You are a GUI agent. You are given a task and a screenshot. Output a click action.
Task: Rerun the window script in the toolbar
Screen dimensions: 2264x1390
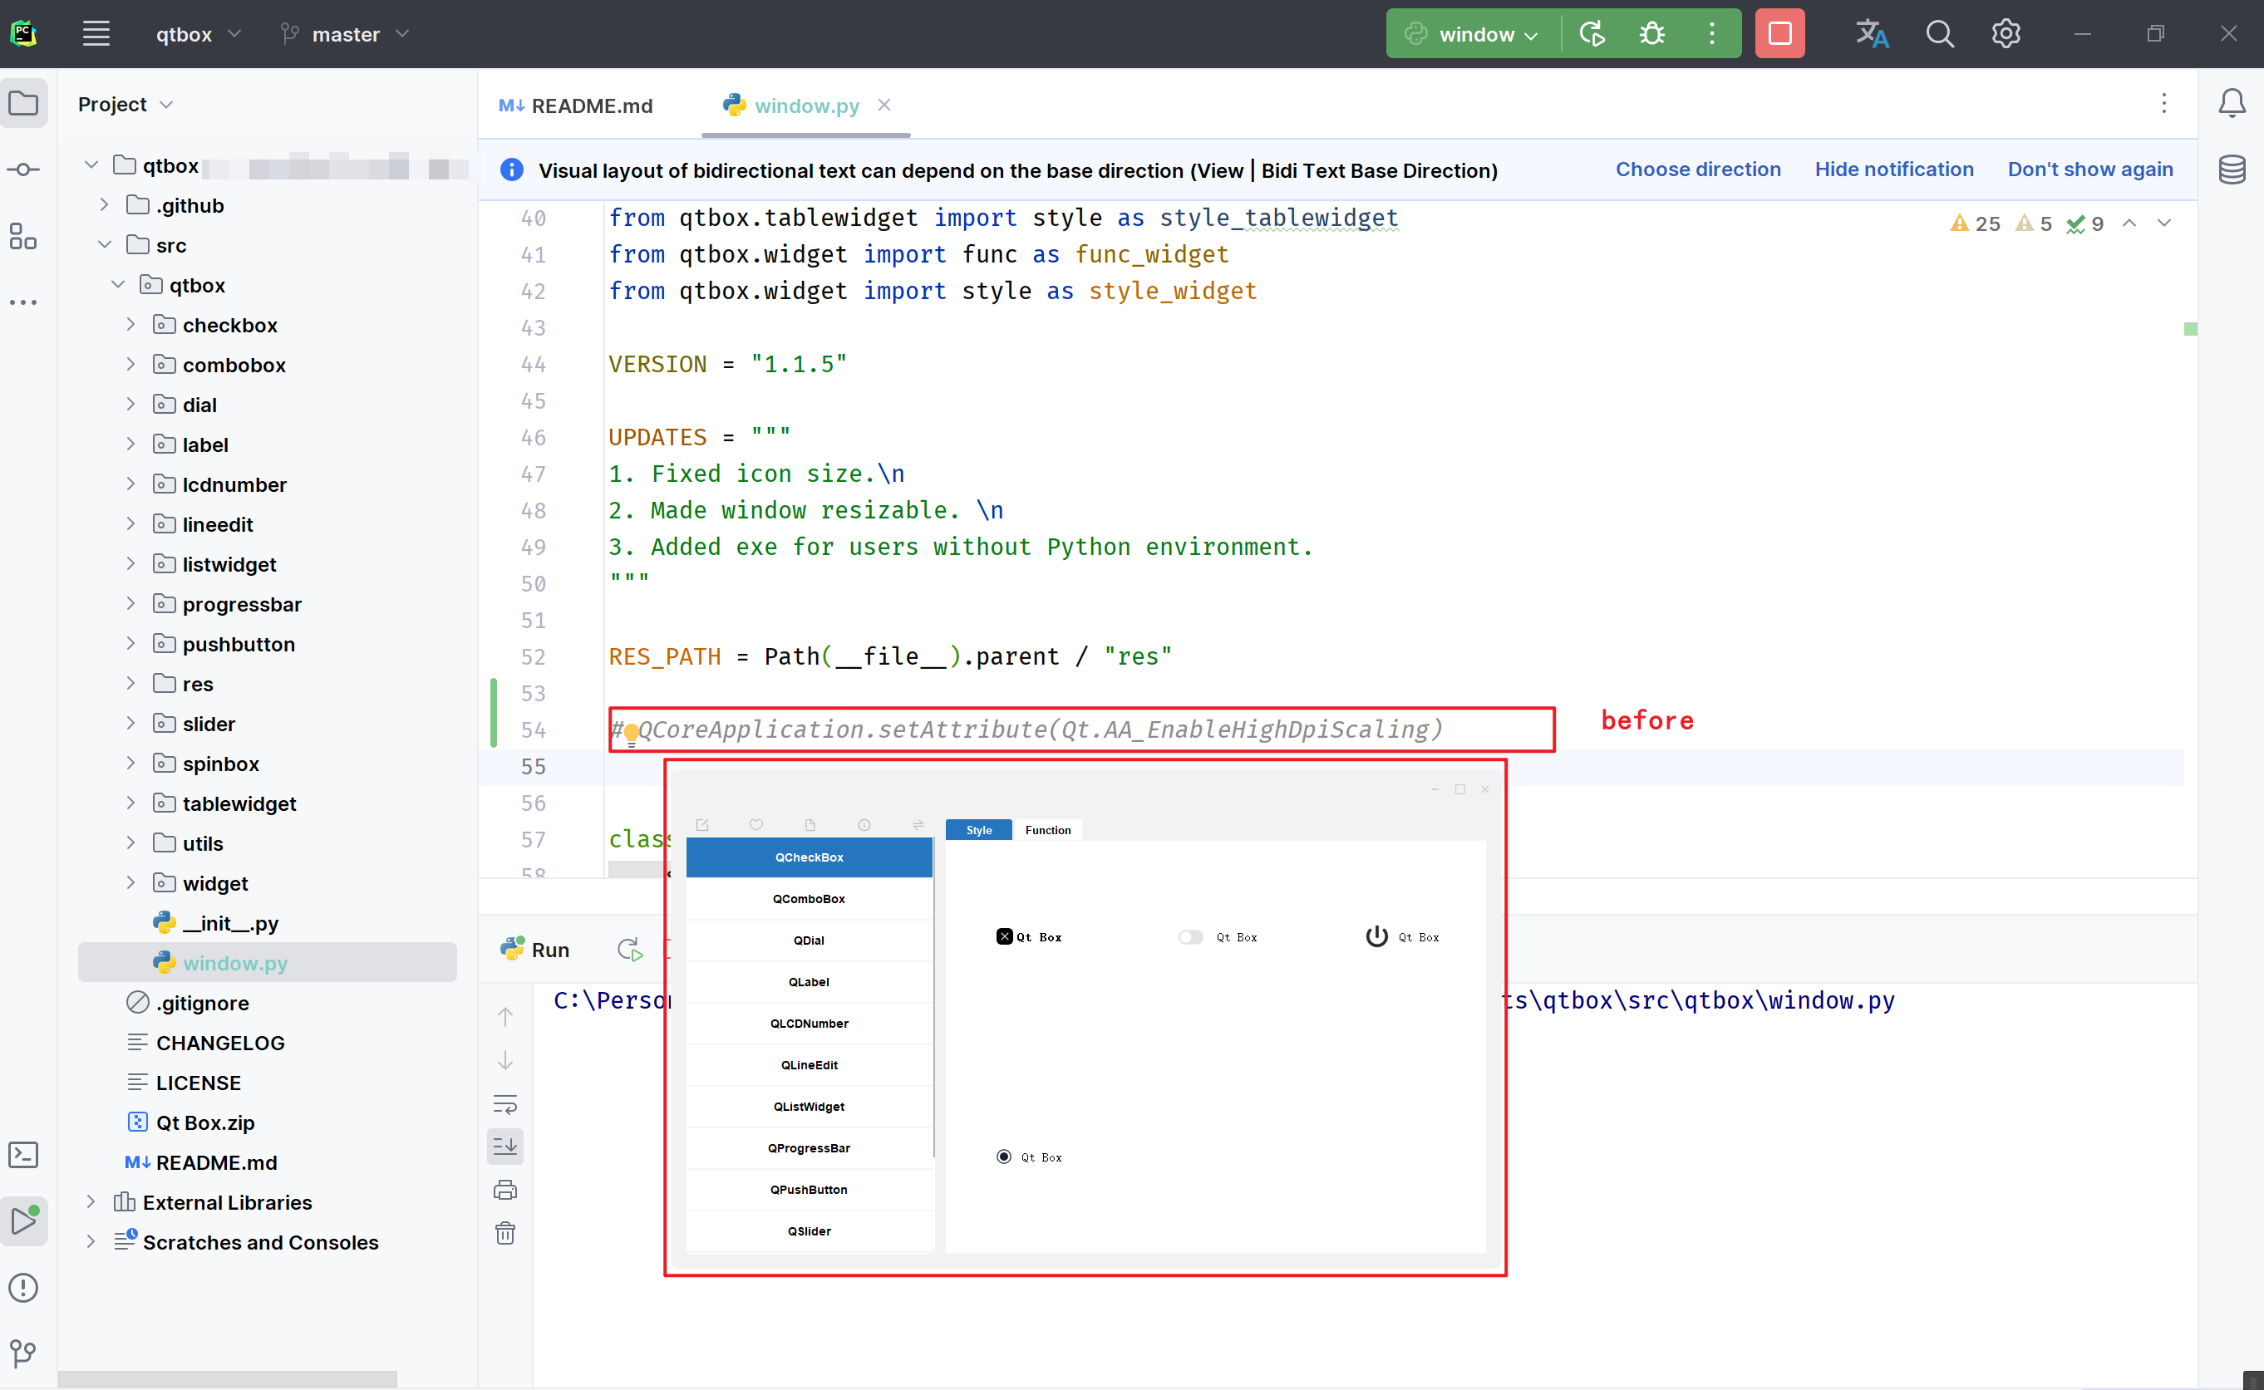coord(1592,33)
